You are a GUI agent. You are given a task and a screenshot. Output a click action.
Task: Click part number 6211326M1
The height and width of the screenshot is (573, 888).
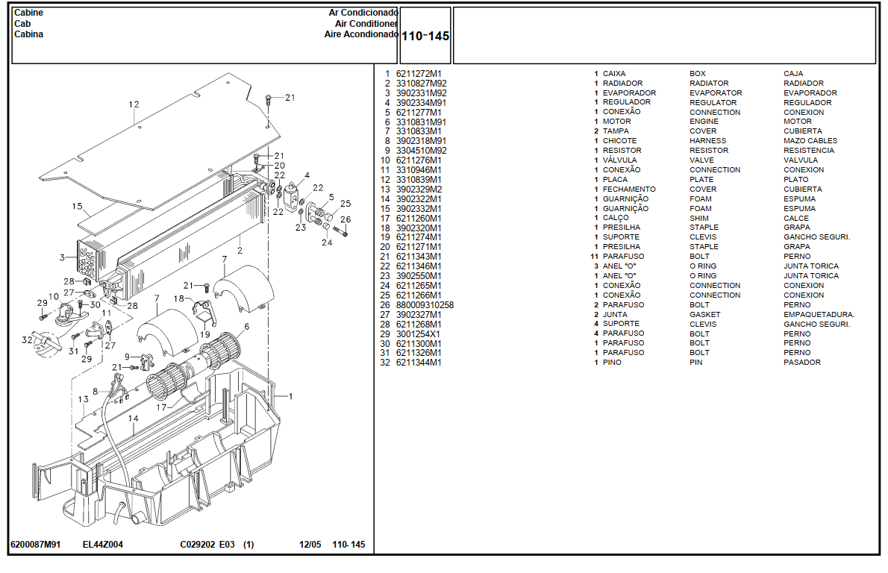pos(419,353)
